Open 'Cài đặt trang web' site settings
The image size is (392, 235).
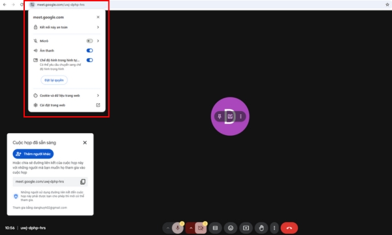coord(67,105)
